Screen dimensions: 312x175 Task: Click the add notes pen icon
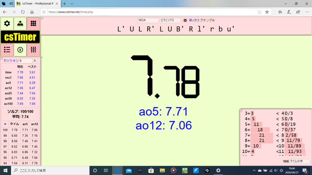289,12
